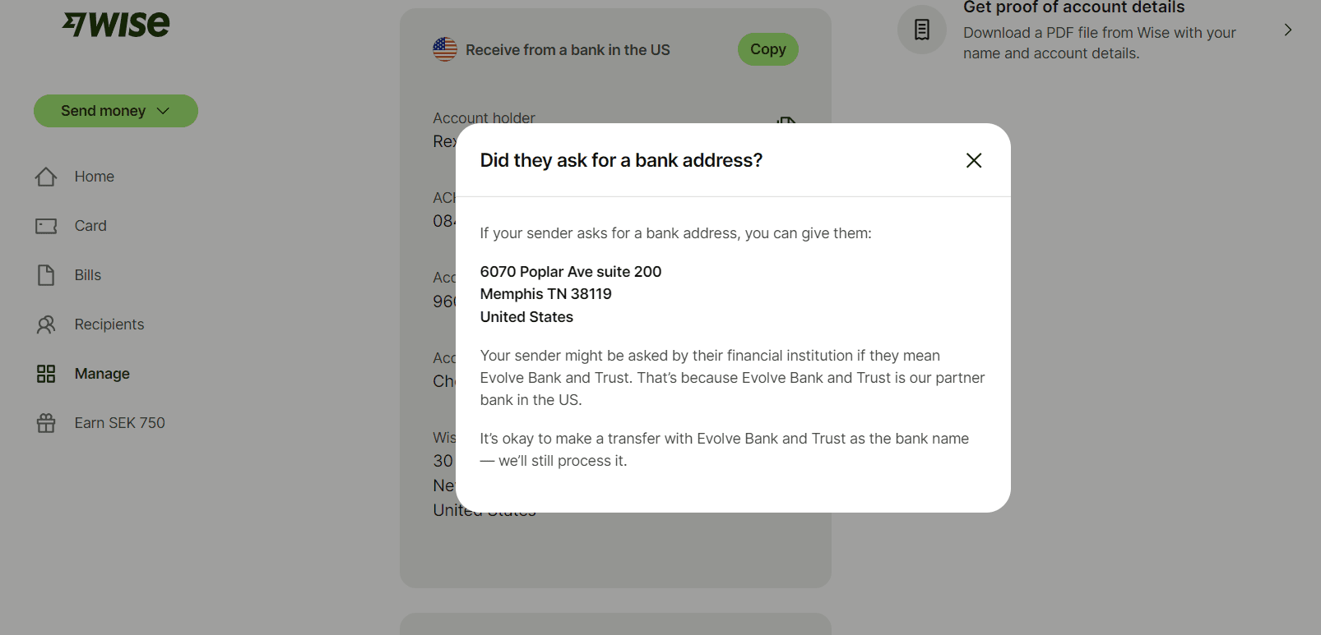Screen dimensions: 1321x635
Task: Click the Bills document icon
Action: 46,275
